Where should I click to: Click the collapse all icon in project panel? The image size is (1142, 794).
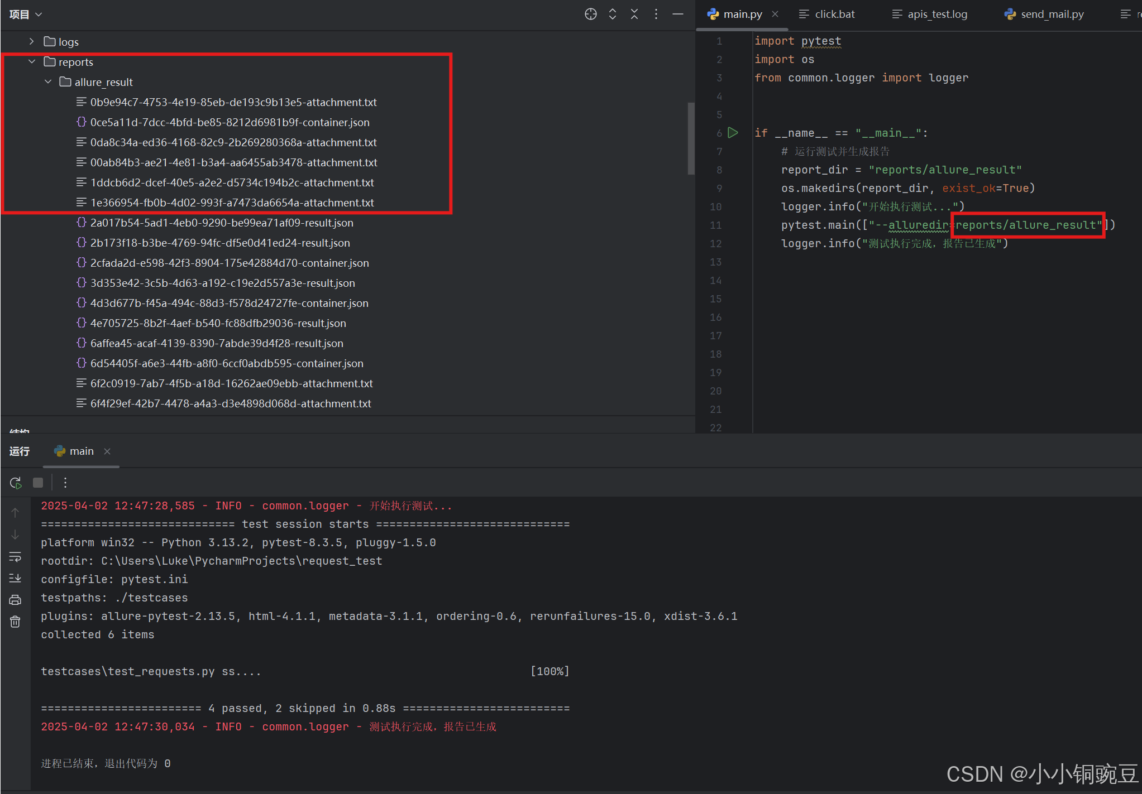pyautogui.click(x=634, y=15)
